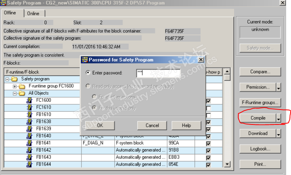Click the Download button

click(258, 133)
